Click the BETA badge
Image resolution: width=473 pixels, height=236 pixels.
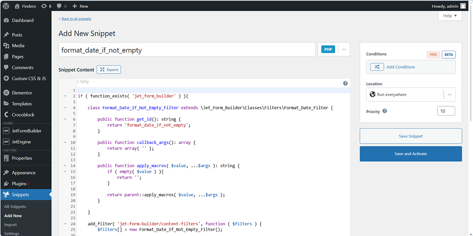pos(449,55)
